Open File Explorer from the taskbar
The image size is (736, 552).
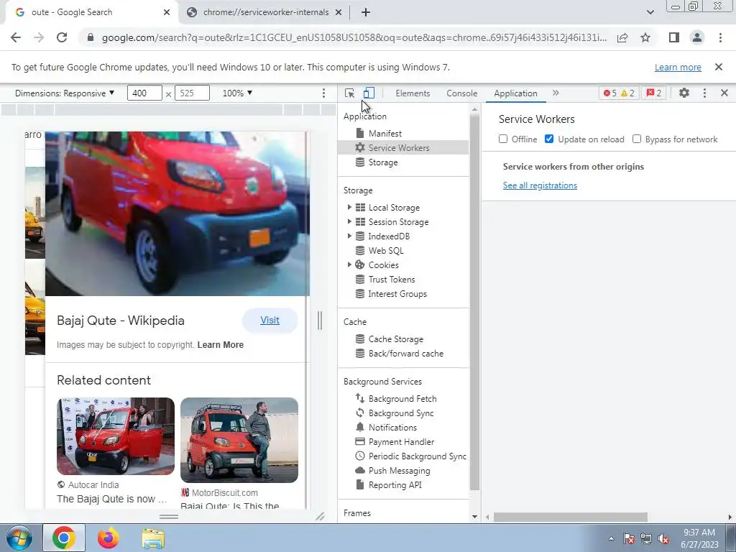[154, 538]
